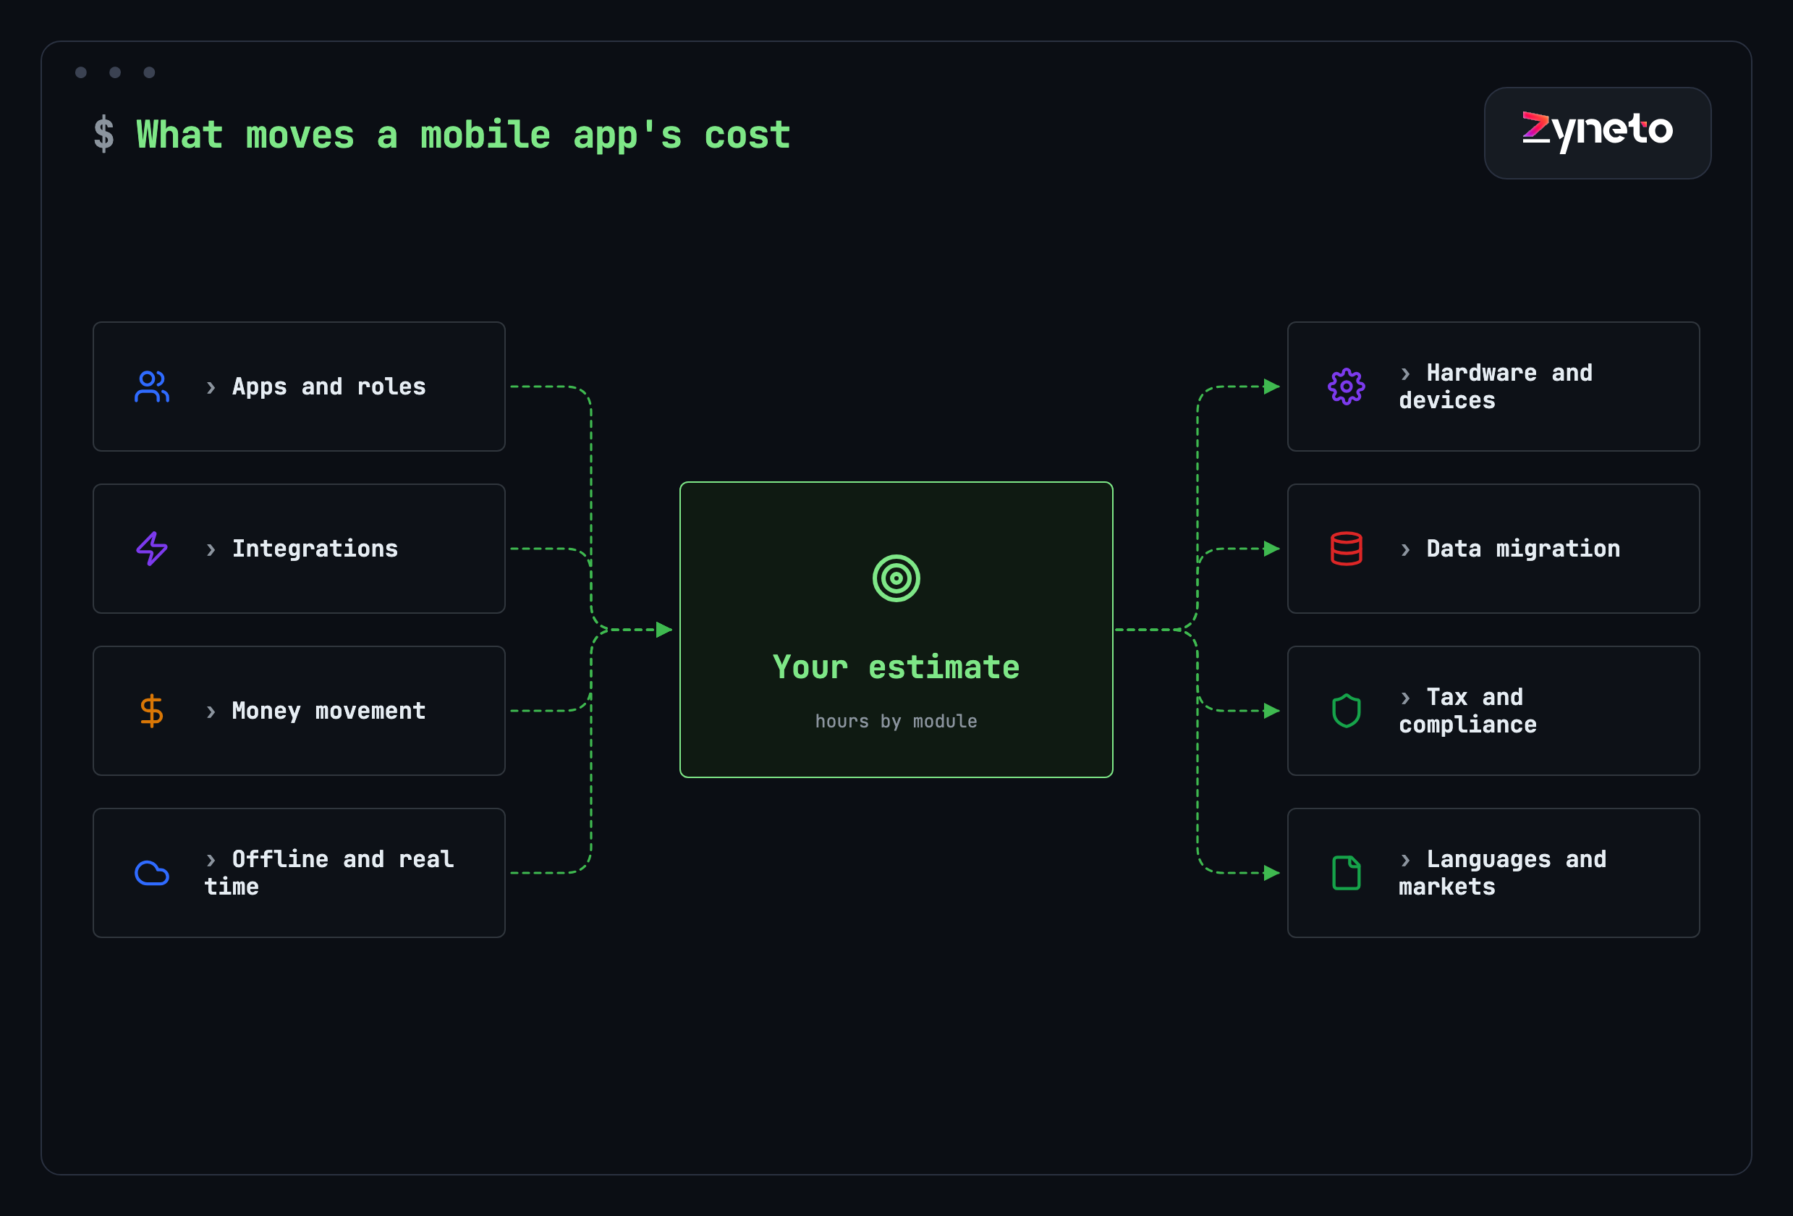Click the 'hours by module' caption
Viewport: 1793px width, 1216px height.
click(896, 722)
